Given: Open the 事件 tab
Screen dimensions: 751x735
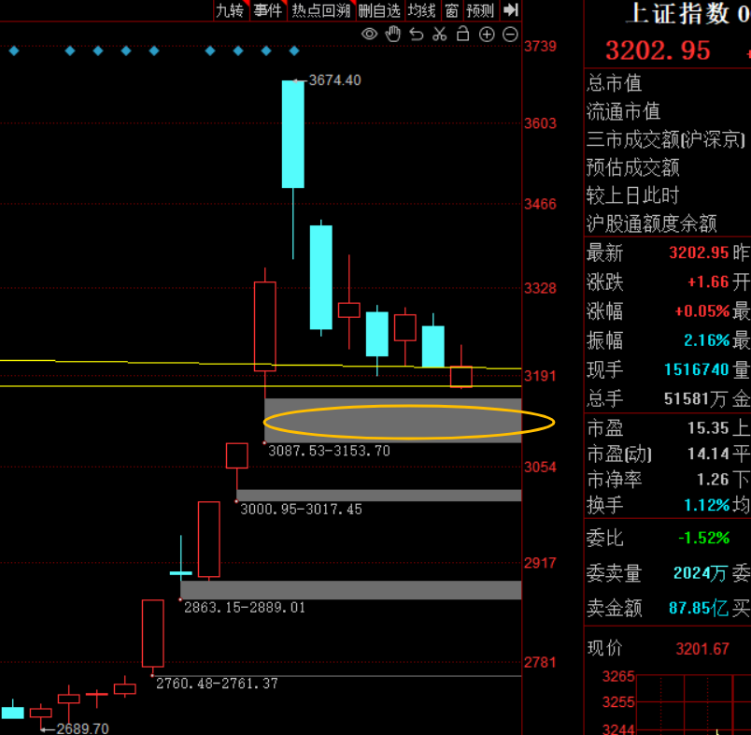Looking at the screenshot, I should 267,10.
